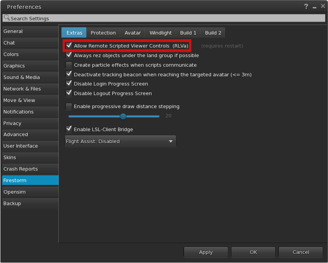Uncheck Disable Login Progress Screen
This screenshot has height=263, width=328.
click(x=69, y=84)
